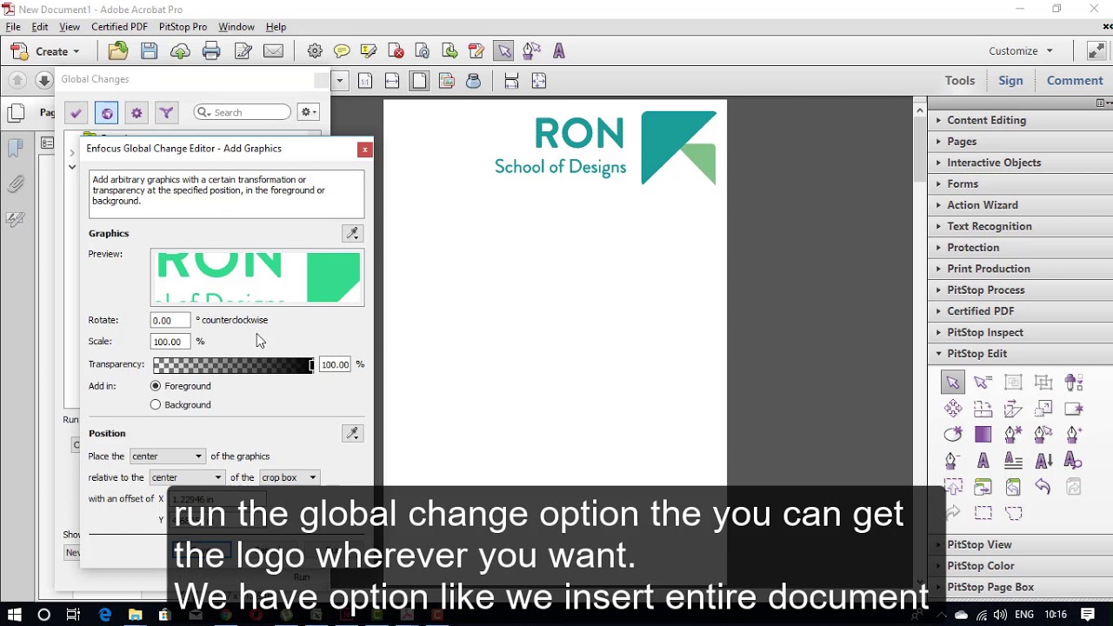Select the Scale Selection tool in PitStop Edit

click(1043, 409)
